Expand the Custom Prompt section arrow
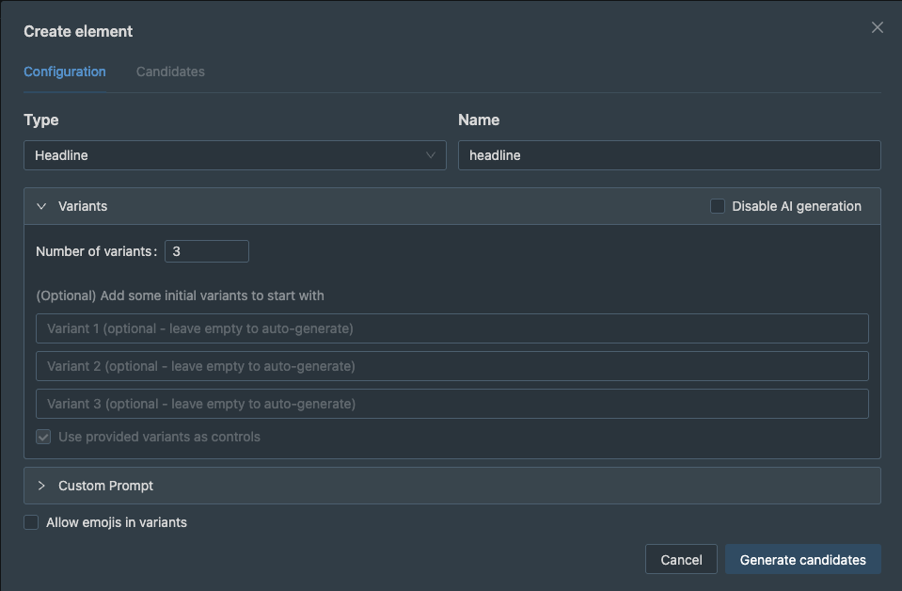This screenshot has height=591, width=902. pyautogui.click(x=41, y=486)
